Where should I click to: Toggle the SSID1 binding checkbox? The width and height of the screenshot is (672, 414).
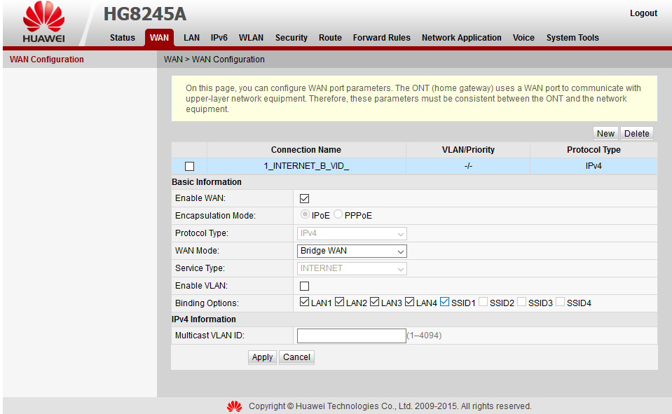click(444, 302)
